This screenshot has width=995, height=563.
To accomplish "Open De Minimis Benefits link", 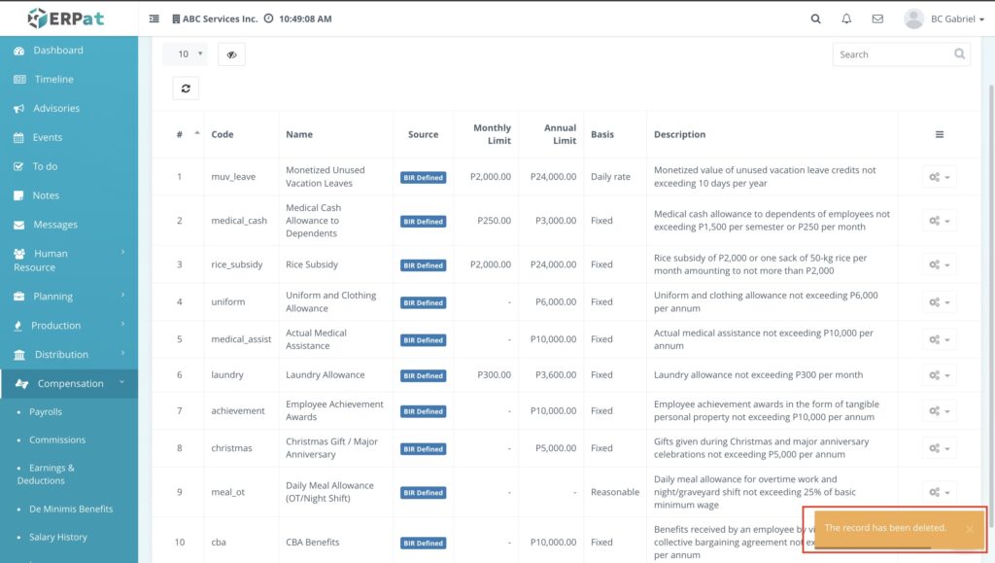I will pyautogui.click(x=71, y=509).
